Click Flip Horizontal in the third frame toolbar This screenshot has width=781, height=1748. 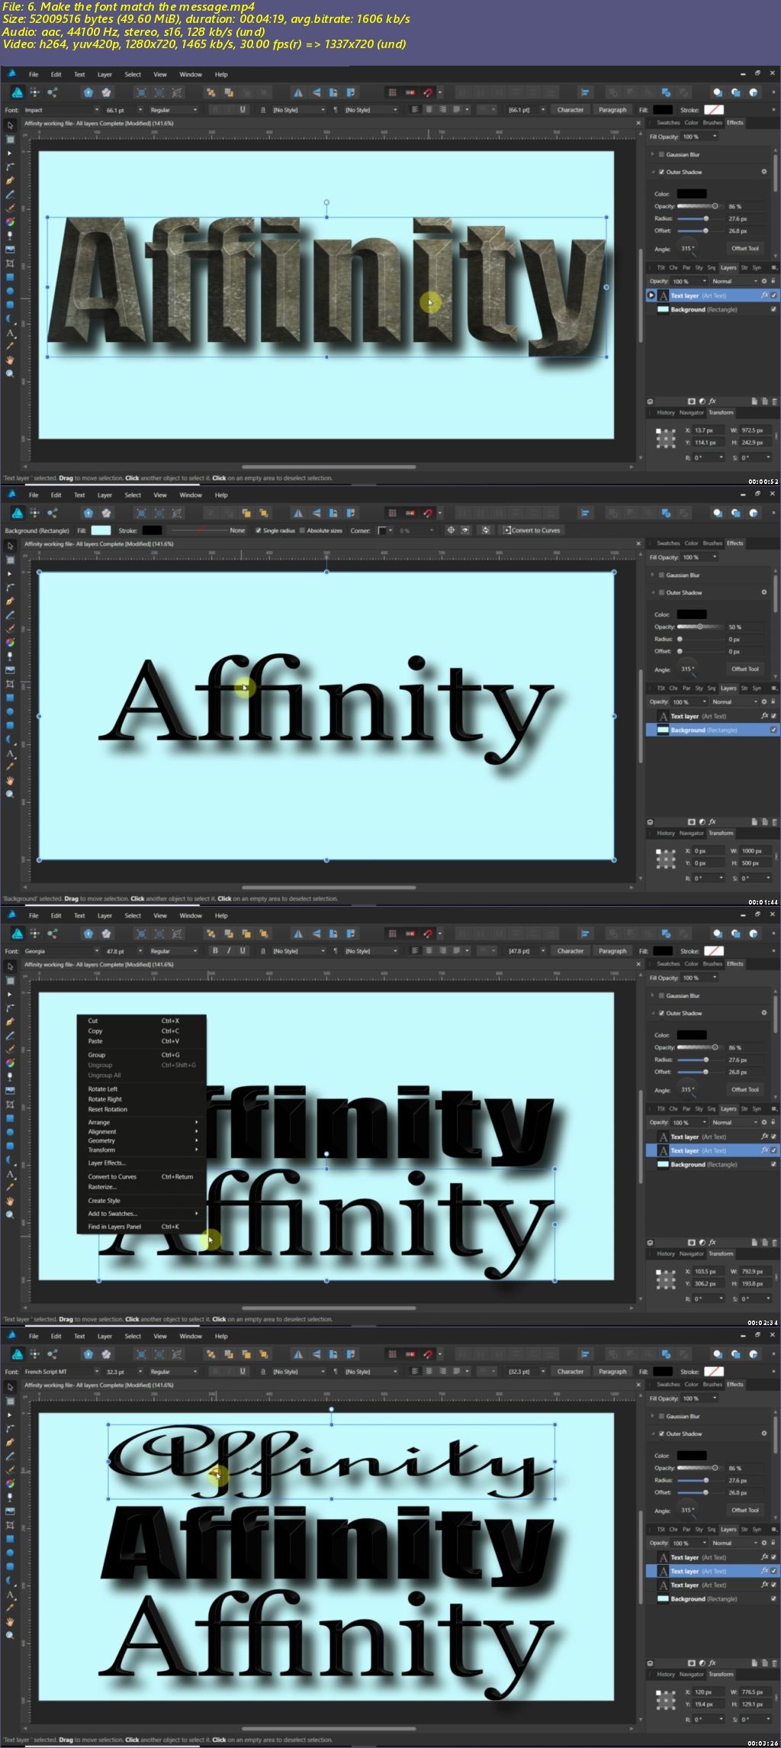point(298,933)
